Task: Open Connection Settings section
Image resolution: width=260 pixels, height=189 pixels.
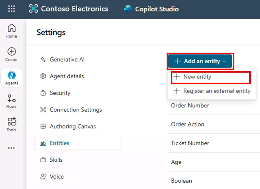Action: (x=76, y=110)
